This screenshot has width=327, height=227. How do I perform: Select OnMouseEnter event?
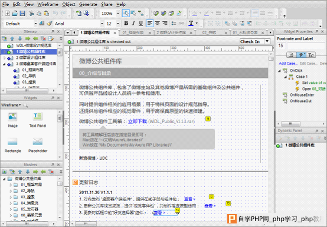[x=302, y=95]
